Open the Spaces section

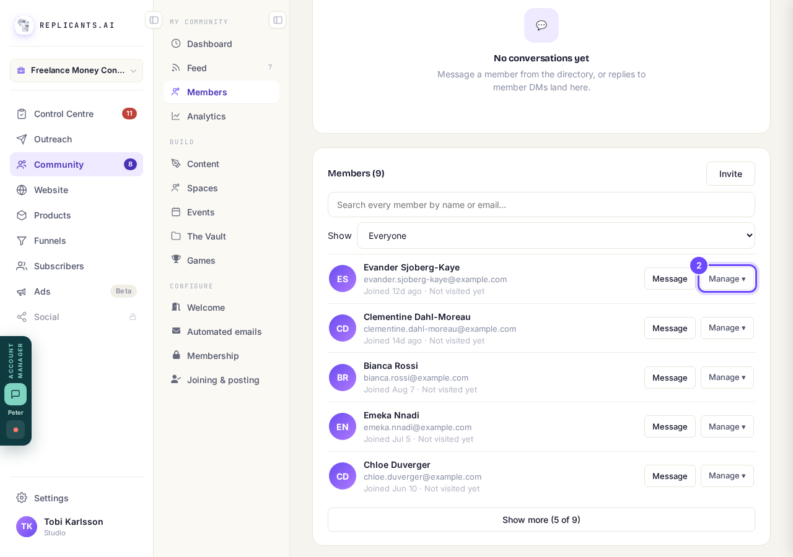coord(221,188)
